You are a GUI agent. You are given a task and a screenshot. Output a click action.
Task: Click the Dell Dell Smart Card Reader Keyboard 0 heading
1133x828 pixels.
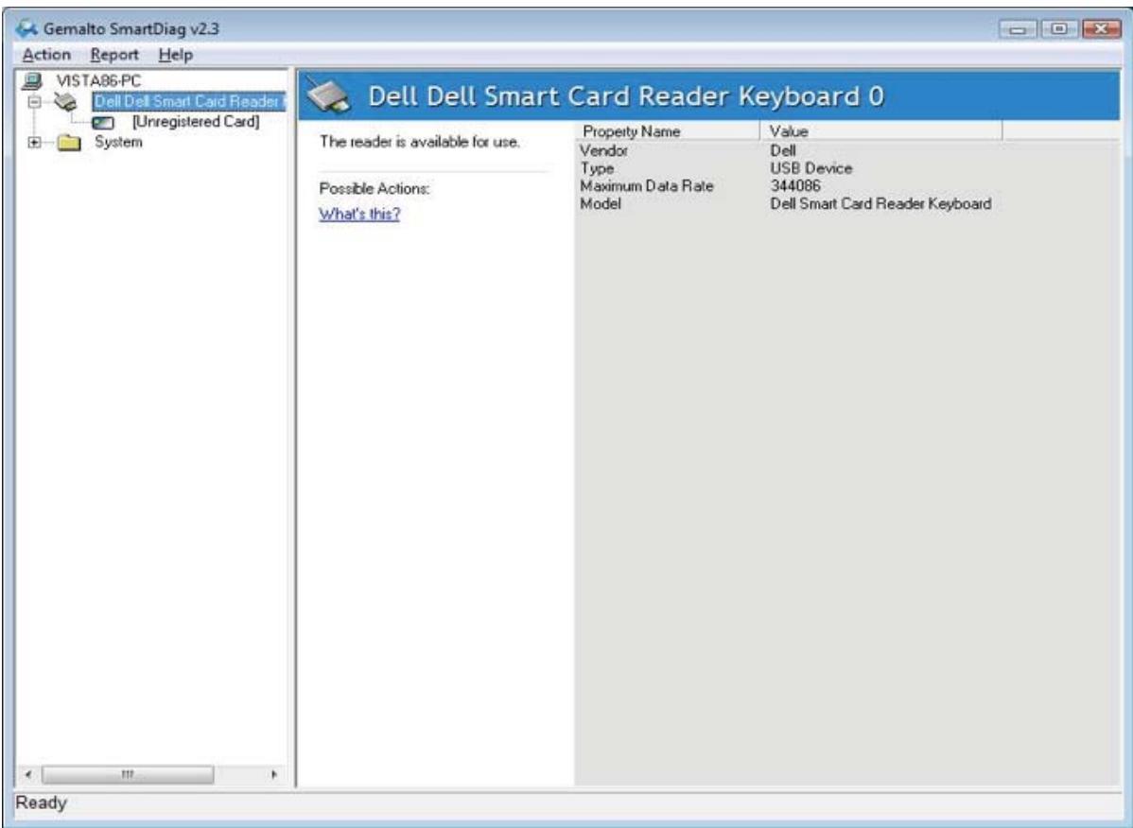pos(626,96)
